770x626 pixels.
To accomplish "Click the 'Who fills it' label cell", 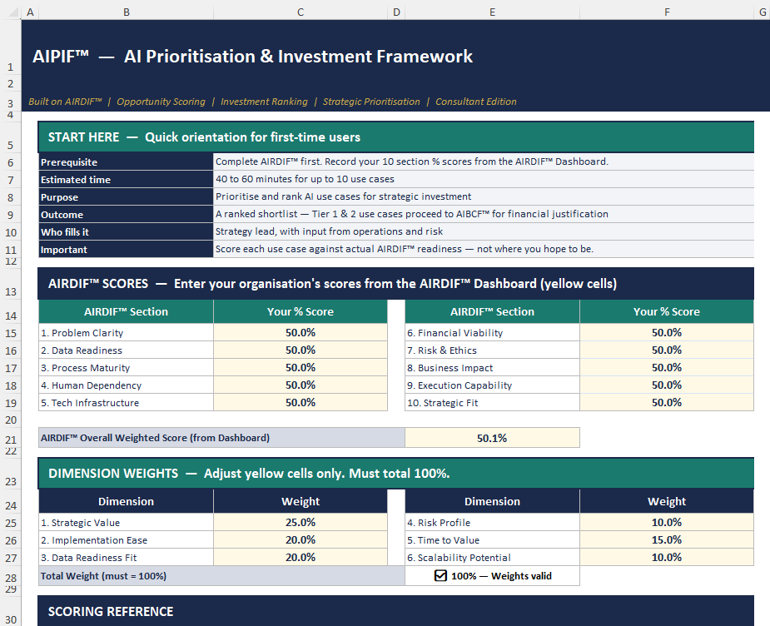I will point(127,231).
